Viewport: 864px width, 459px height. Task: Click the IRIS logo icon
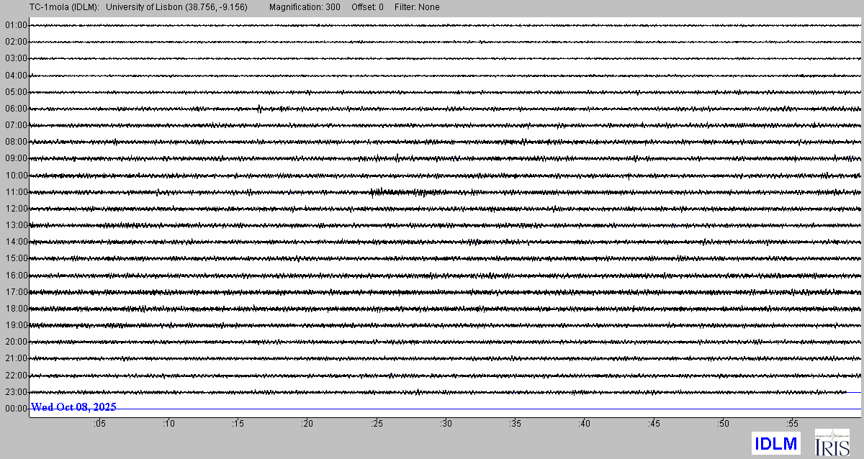[x=832, y=442]
